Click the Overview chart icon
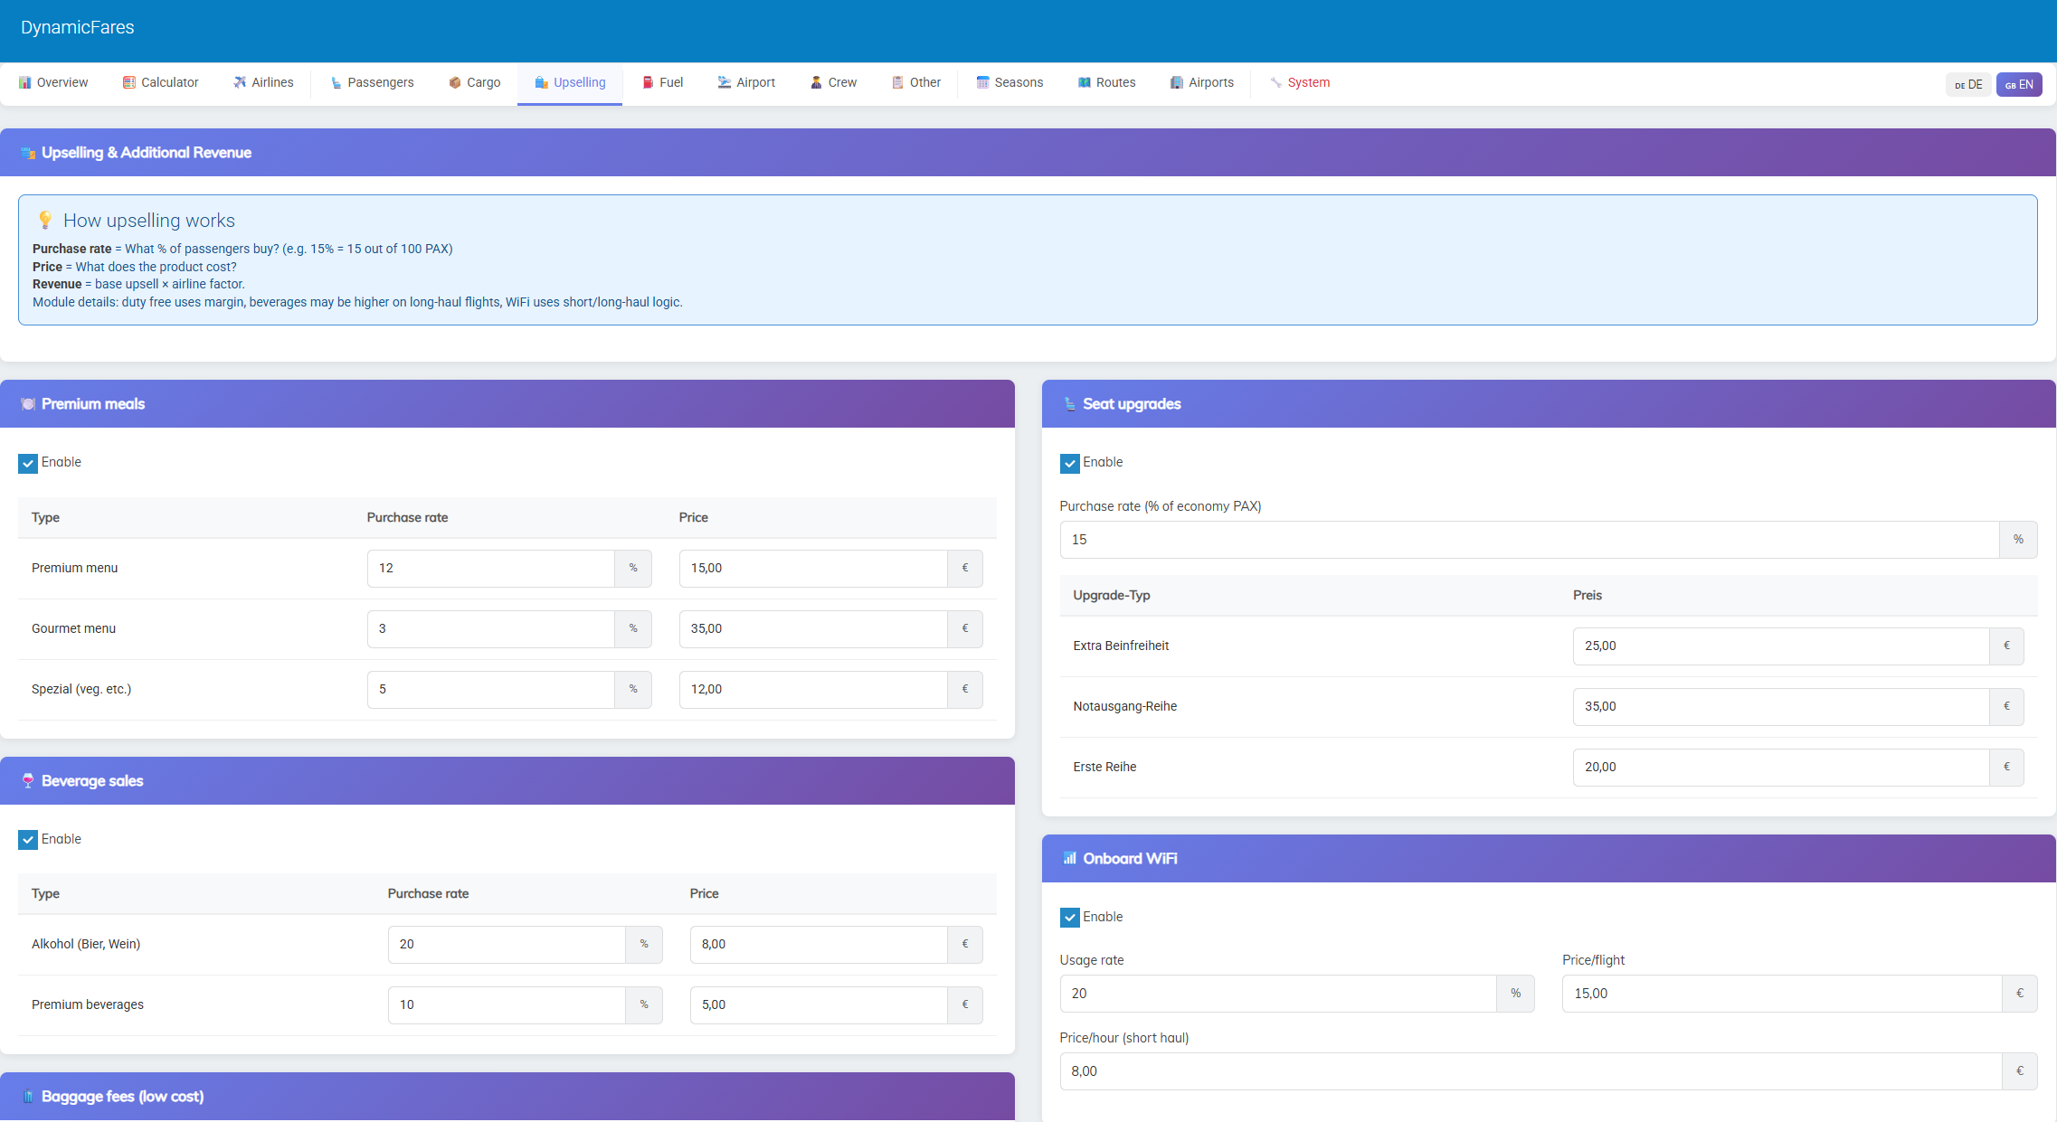The image size is (2057, 1122). click(25, 82)
